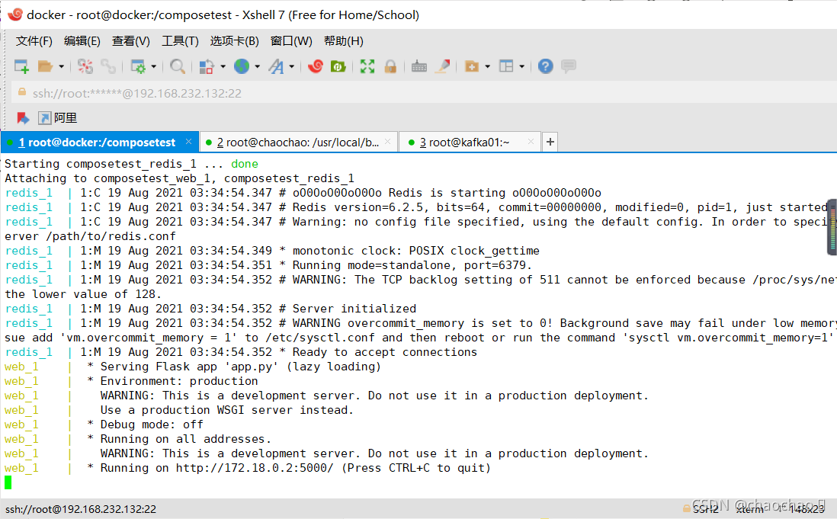Expand the globe encoding dropdown arrow

tap(255, 67)
